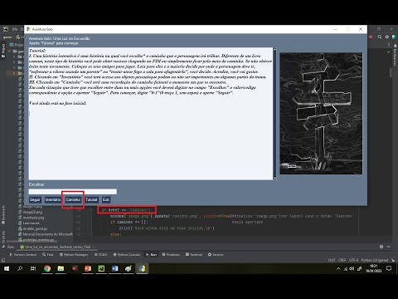Hide the Run panel with minimize icon
This screenshot has height=299, width=398.
389,247
